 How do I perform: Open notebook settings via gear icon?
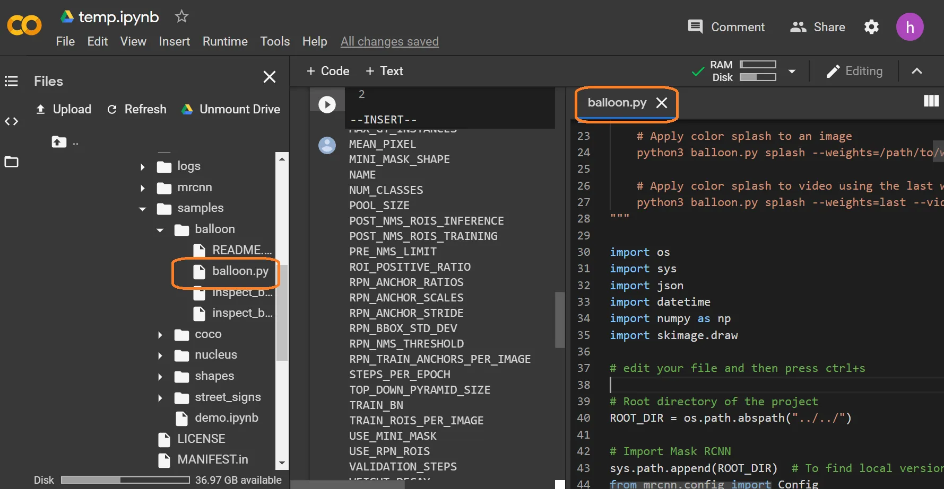[x=871, y=26]
